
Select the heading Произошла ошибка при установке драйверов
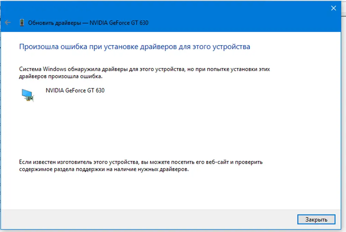[x=134, y=47]
